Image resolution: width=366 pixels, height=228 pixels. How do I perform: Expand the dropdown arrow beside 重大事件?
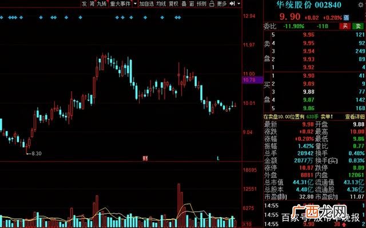(135, 4)
